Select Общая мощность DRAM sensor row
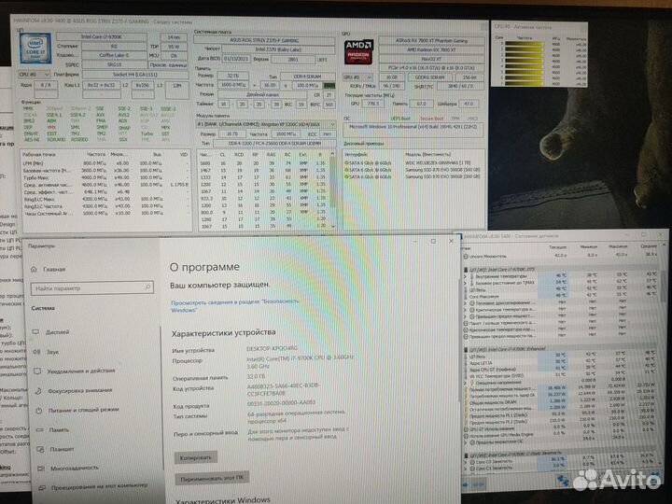 pyautogui.click(x=562, y=402)
